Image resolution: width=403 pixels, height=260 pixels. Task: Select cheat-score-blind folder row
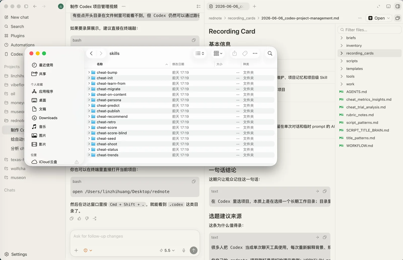pos(181,133)
